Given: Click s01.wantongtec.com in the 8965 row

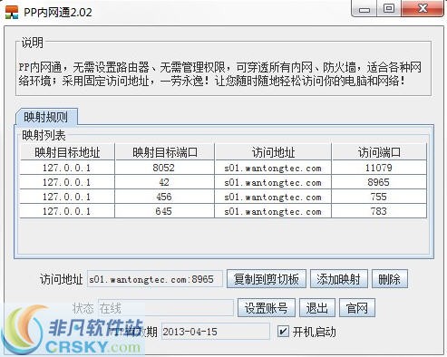Looking at the screenshot, I should point(273,182).
